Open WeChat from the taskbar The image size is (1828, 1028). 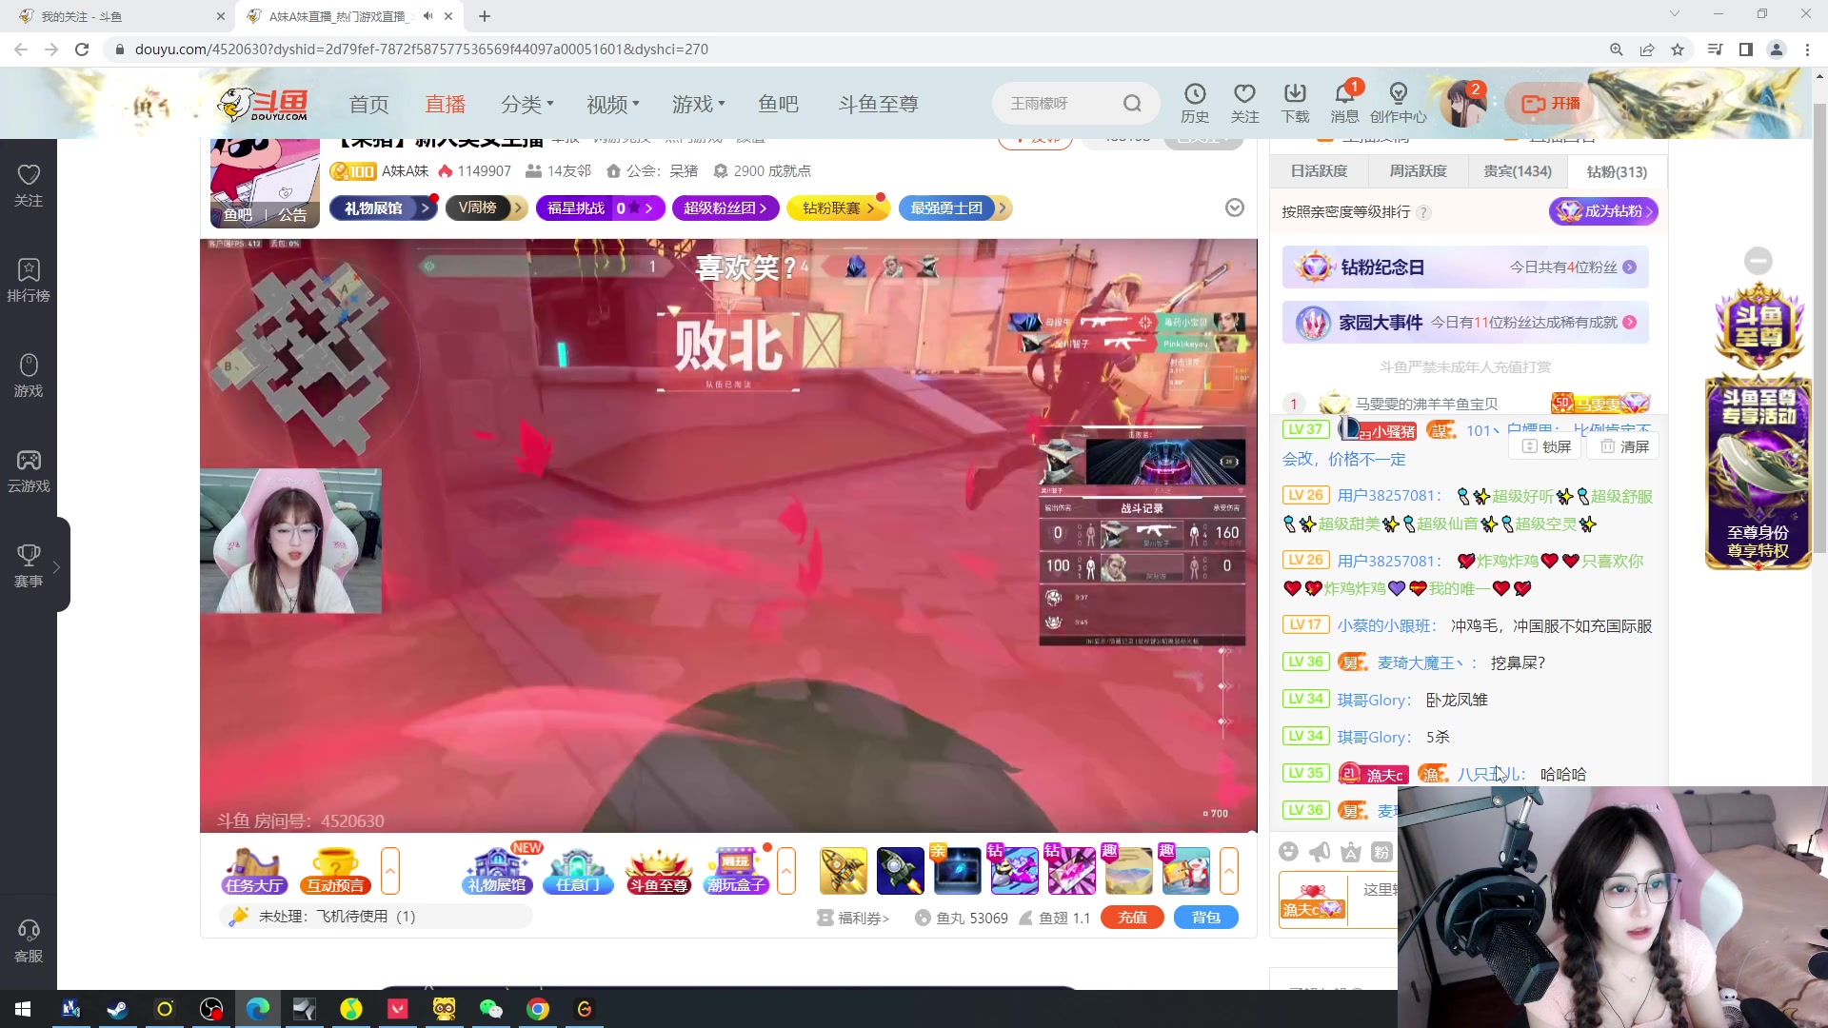tap(490, 1009)
